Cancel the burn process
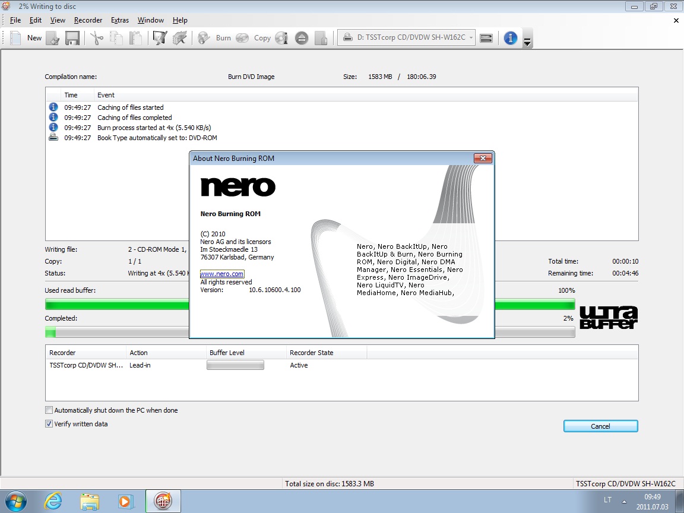The image size is (684, 513). point(600,426)
